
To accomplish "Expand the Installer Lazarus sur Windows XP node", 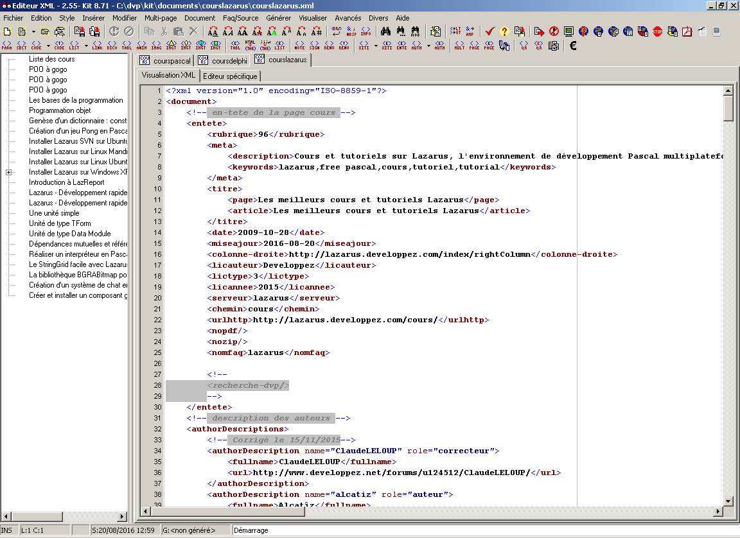I will pos(9,172).
